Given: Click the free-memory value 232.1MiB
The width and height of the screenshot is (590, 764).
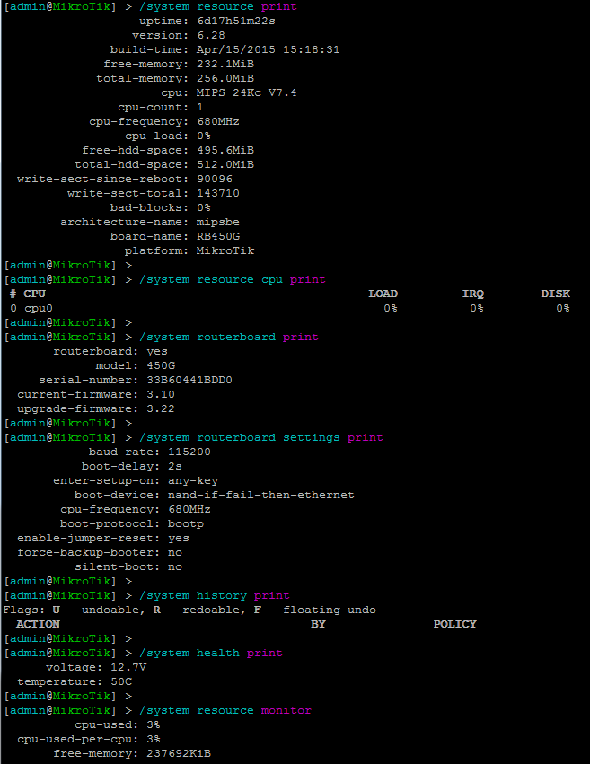Looking at the screenshot, I should coord(225,64).
